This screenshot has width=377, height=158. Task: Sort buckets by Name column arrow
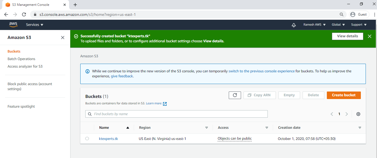(x=128, y=128)
